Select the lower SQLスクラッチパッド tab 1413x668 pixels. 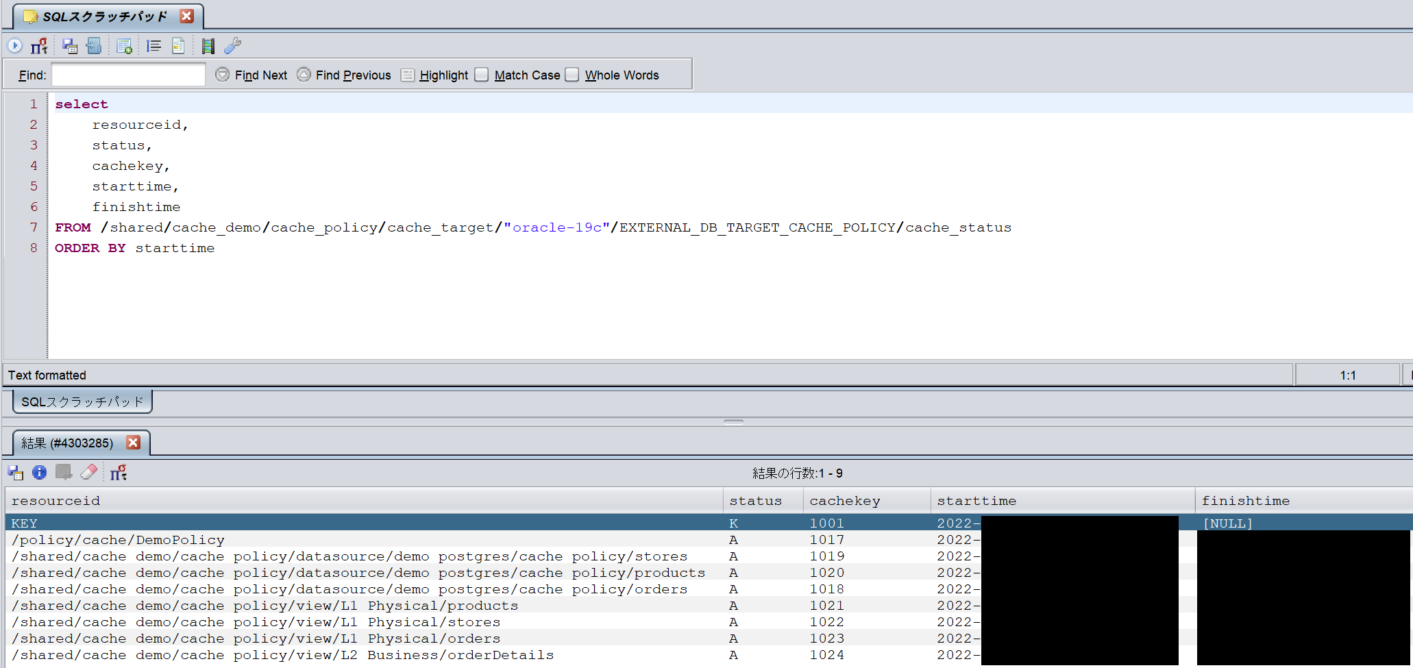click(82, 401)
